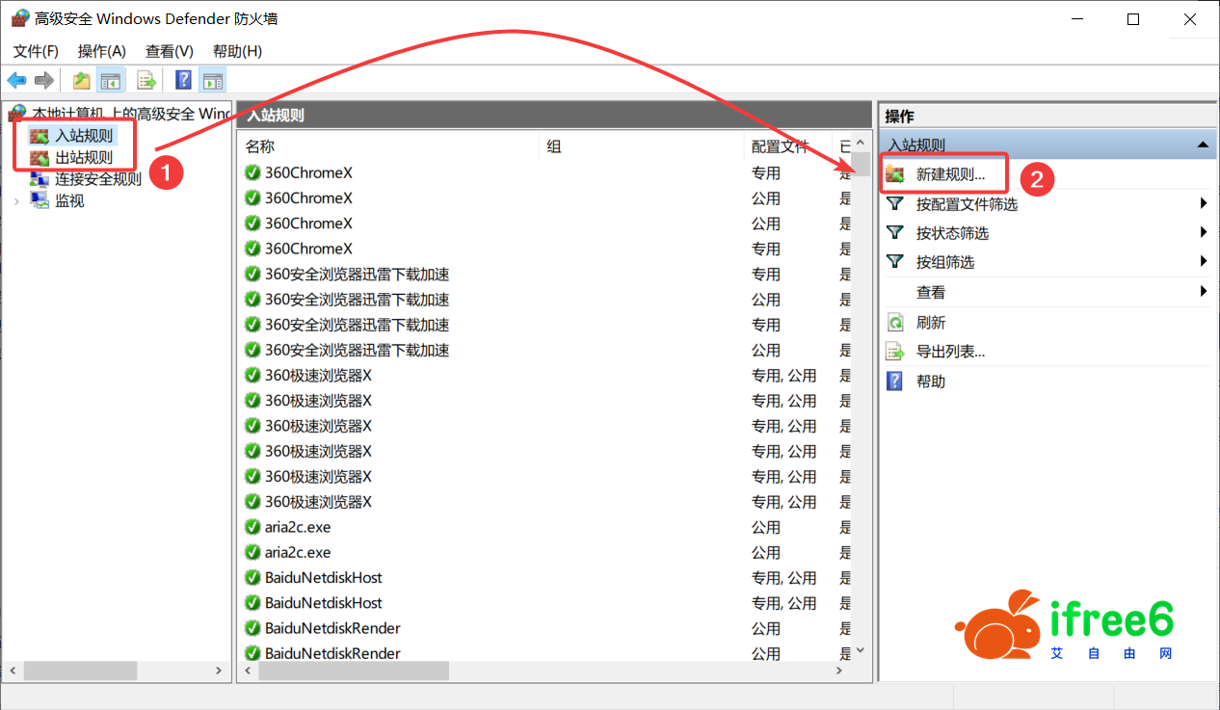Open the 查看(V) menu
Image resolution: width=1220 pixels, height=710 pixels.
[169, 51]
